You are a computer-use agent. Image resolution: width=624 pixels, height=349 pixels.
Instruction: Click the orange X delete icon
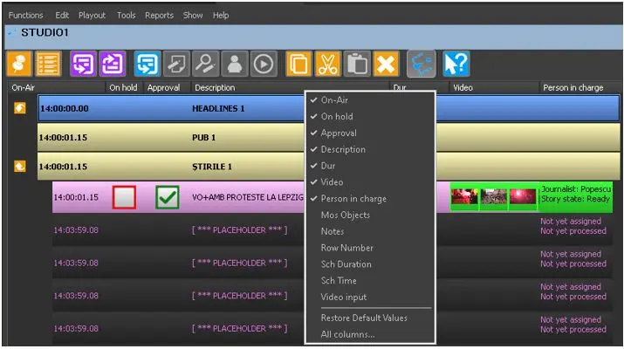(386, 64)
